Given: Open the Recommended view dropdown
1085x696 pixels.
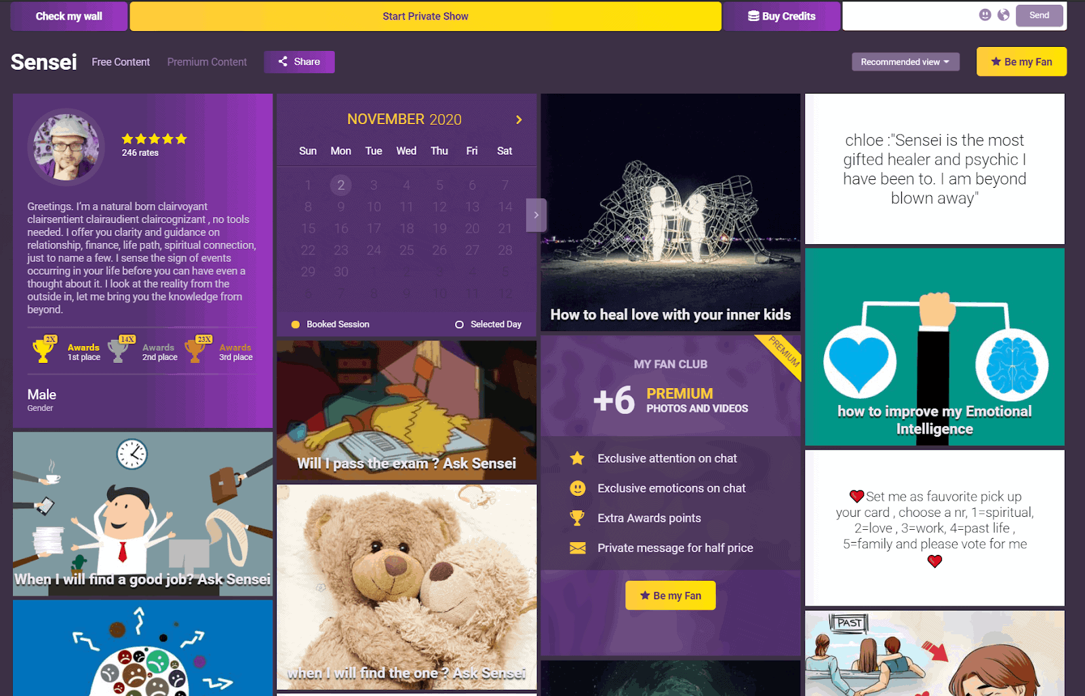Looking at the screenshot, I should (905, 62).
